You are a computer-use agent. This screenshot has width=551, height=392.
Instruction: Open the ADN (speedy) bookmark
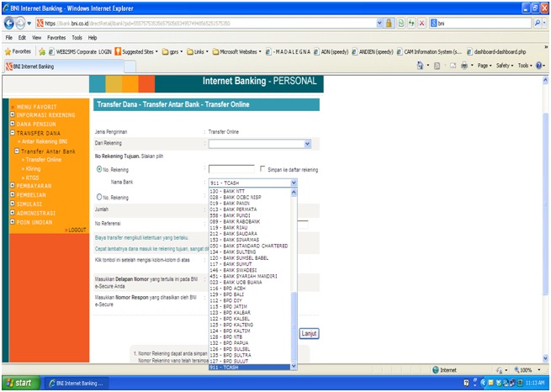click(x=331, y=52)
